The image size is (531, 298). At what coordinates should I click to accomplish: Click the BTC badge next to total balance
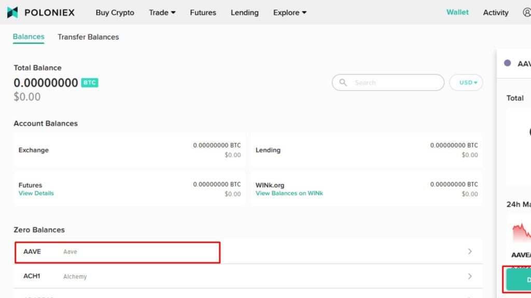click(90, 83)
